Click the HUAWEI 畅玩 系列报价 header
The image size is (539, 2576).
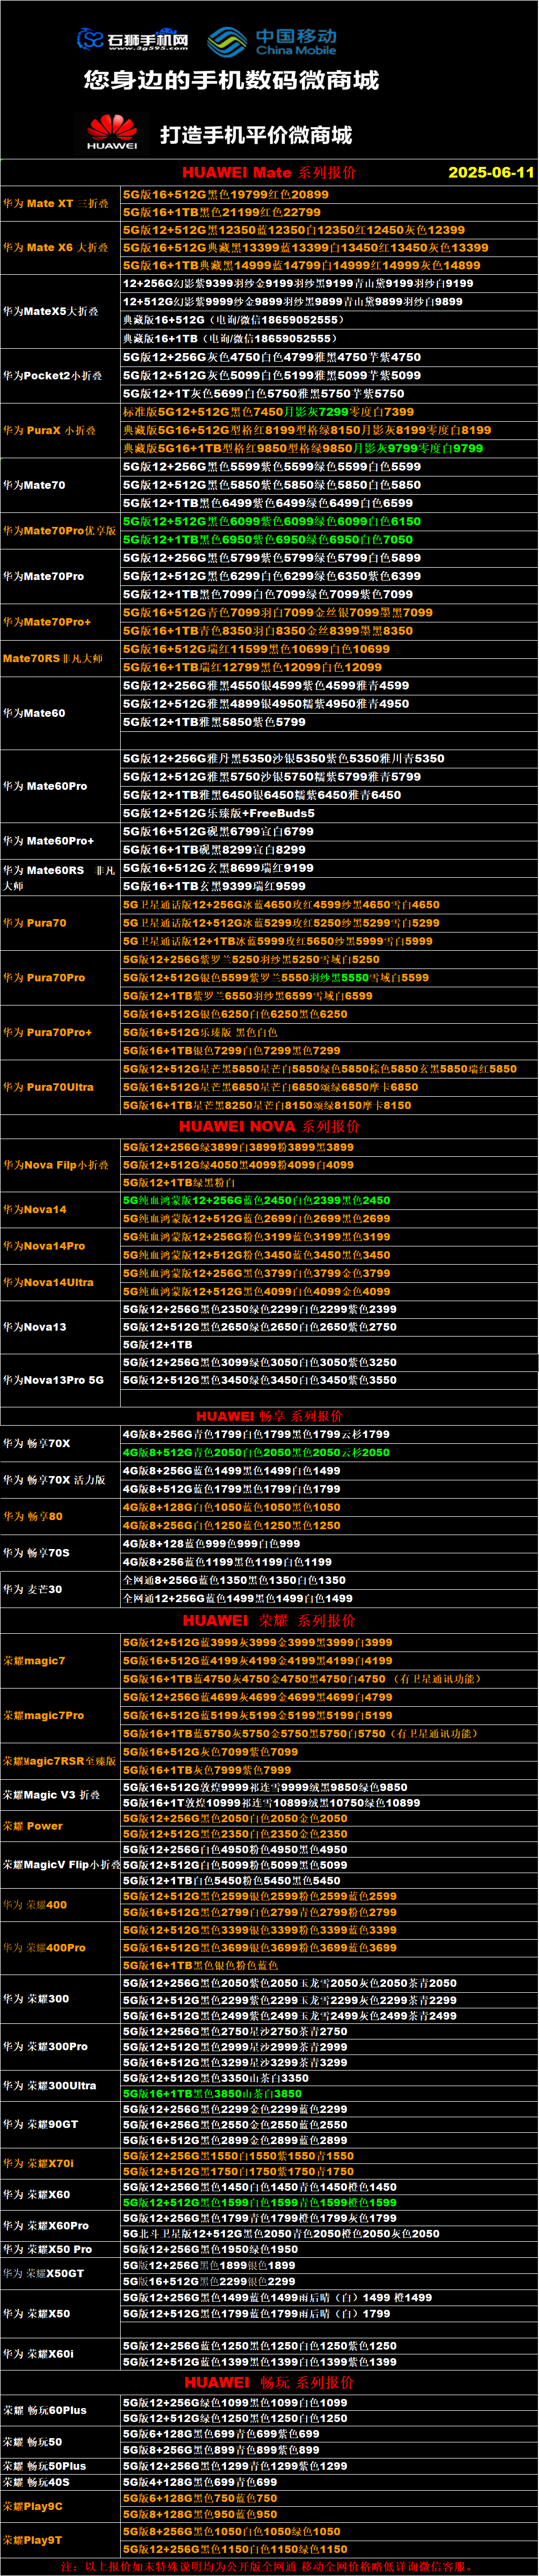pos(269,2383)
